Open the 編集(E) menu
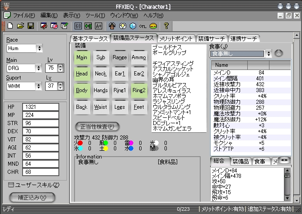 [49, 15]
